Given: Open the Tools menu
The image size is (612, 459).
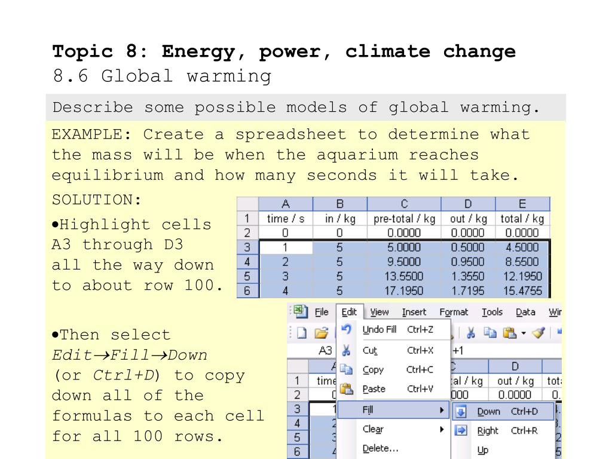Looking at the screenshot, I should click(x=492, y=312).
